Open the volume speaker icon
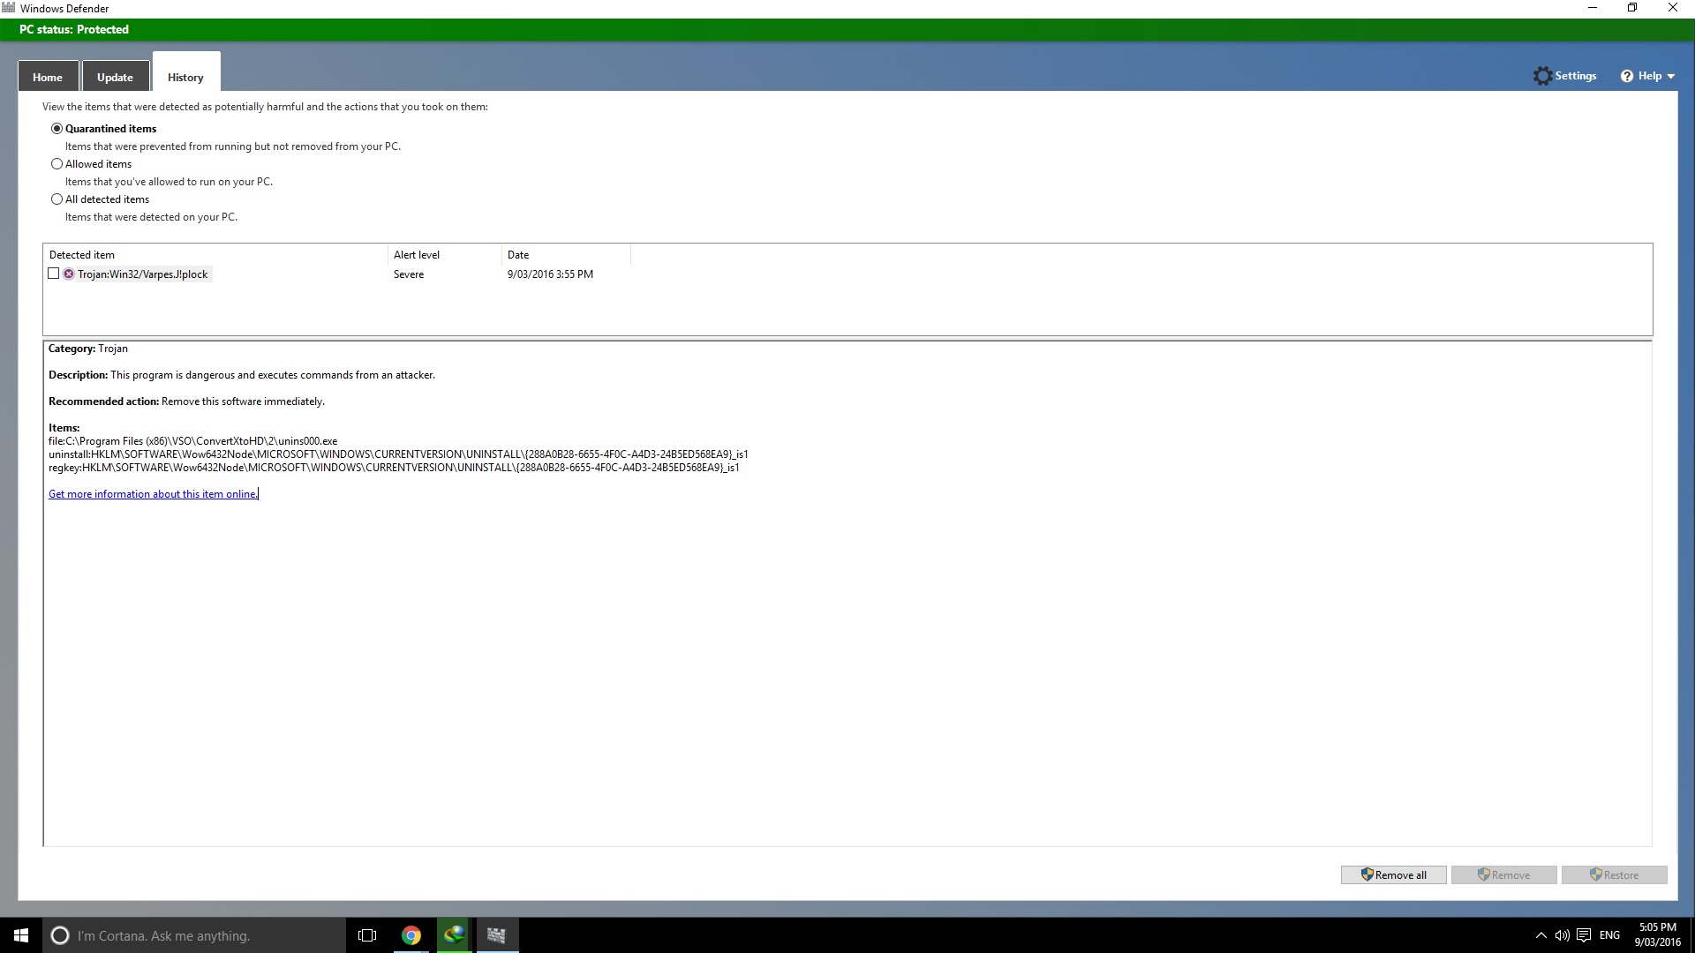 [x=1562, y=935]
